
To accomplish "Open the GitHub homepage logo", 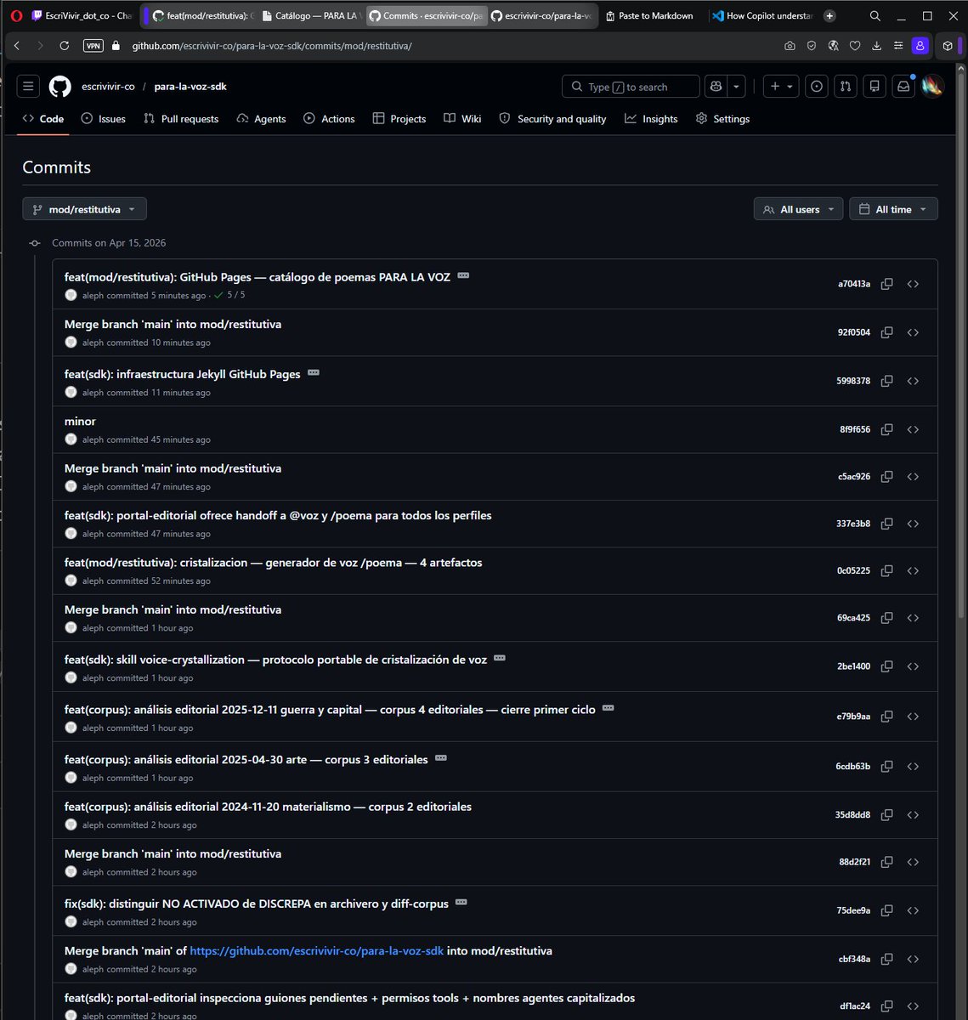I will (x=59, y=86).
